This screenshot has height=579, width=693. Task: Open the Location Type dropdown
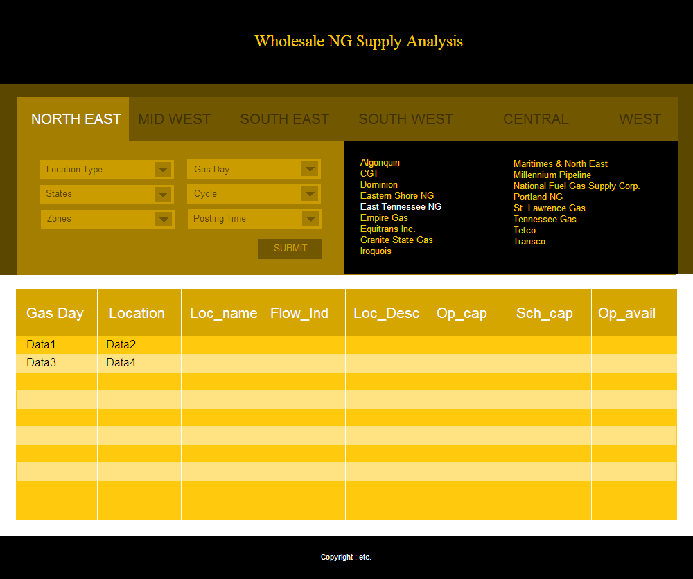[x=107, y=170]
